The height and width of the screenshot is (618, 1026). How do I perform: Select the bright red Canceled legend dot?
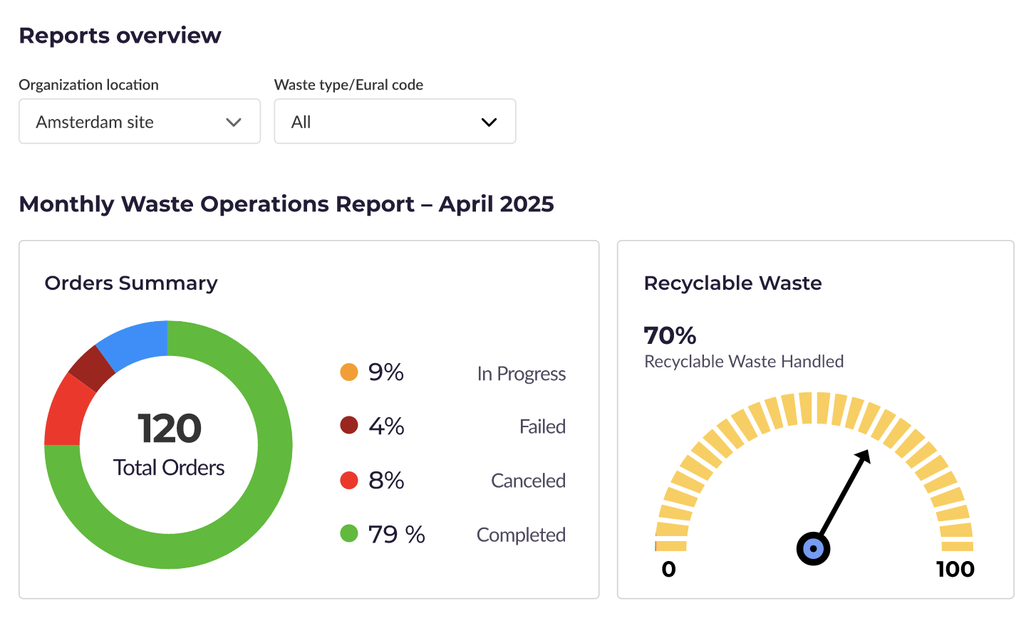coord(348,481)
